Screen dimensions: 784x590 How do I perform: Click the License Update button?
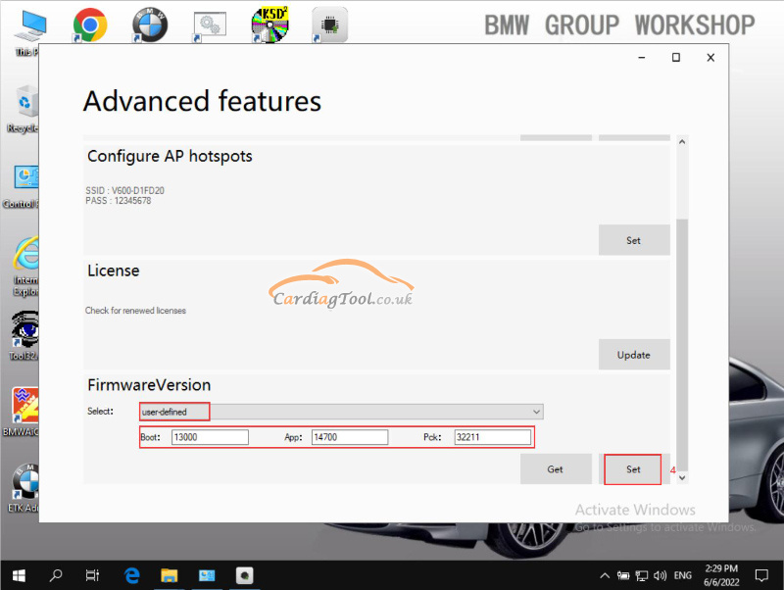tap(633, 355)
